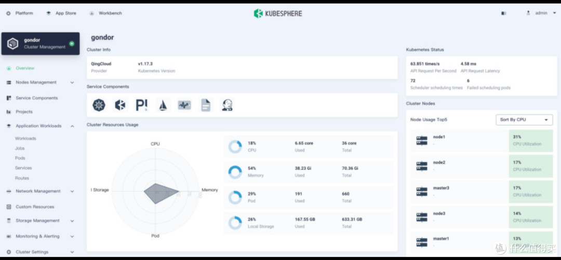Image resolution: width=561 pixels, height=260 pixels.
Task: Open Pods submenu item
Action: click(20, 158)
